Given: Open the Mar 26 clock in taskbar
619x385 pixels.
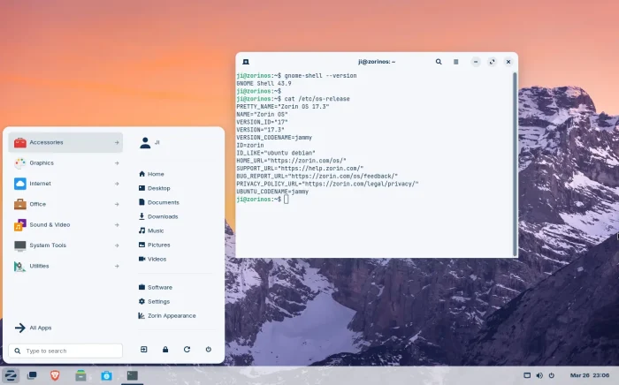Looking at the screenshot, I should 590,375.
